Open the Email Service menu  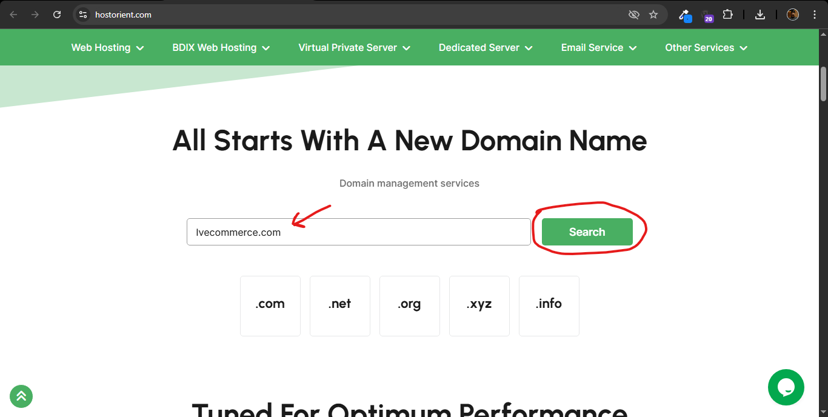point(598,48)
